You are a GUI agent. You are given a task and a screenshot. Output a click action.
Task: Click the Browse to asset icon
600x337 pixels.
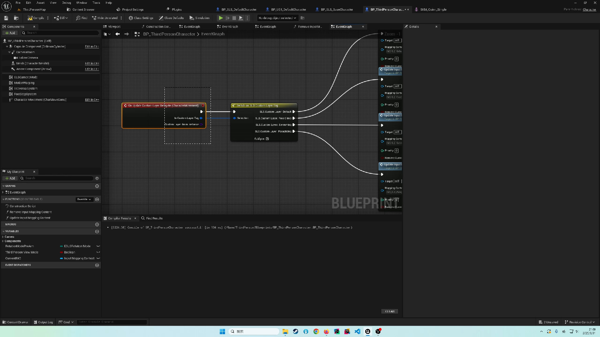16,18
